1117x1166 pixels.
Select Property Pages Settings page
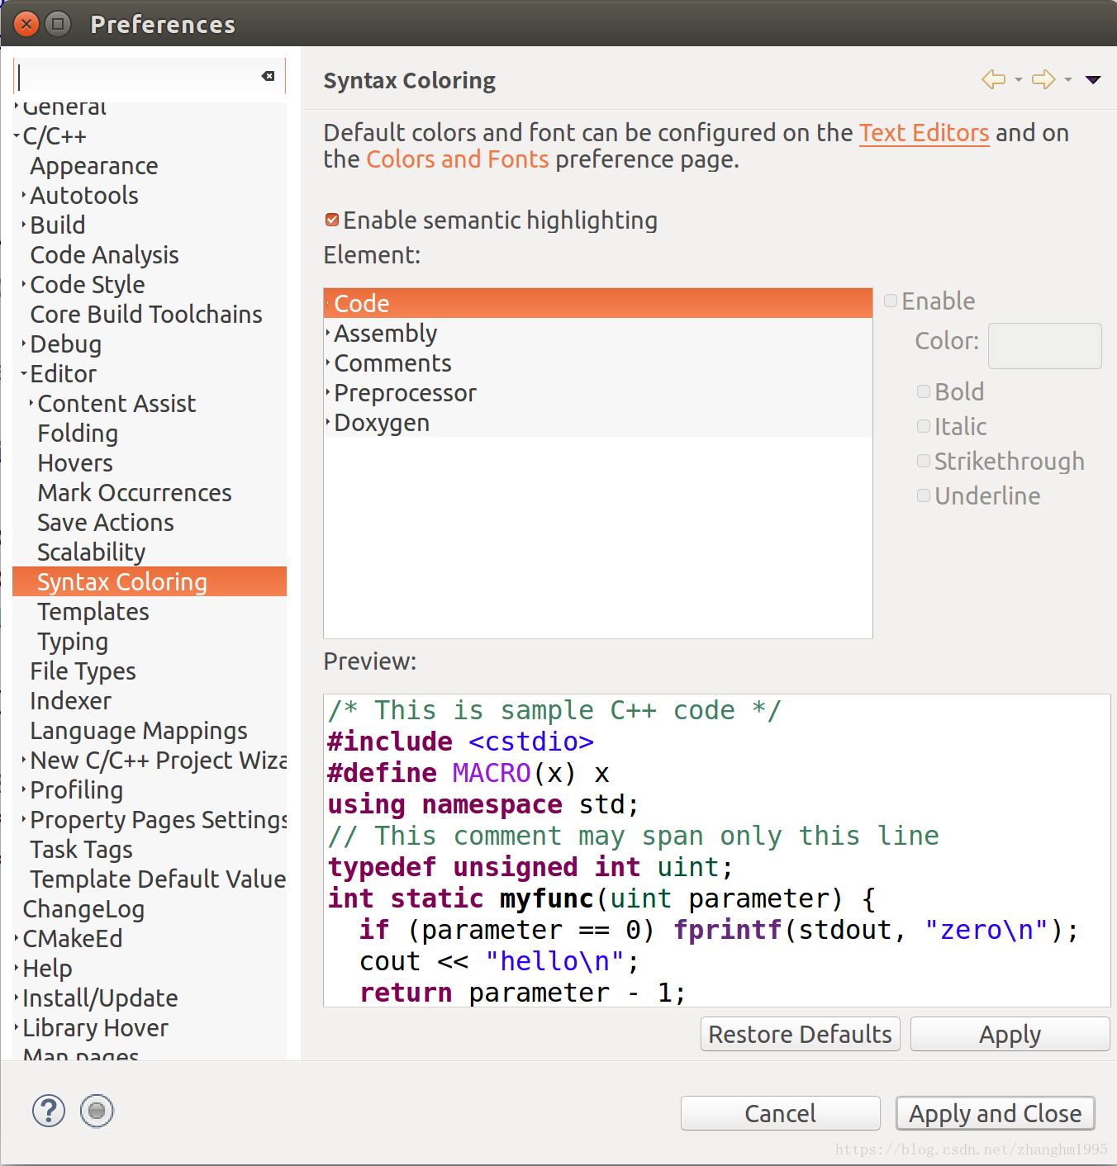[159, 820]
